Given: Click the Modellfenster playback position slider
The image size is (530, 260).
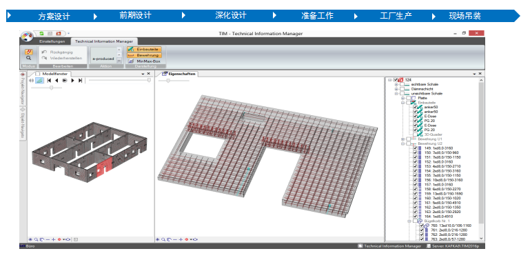Looking at the screenshot, I should pos(119,80).
